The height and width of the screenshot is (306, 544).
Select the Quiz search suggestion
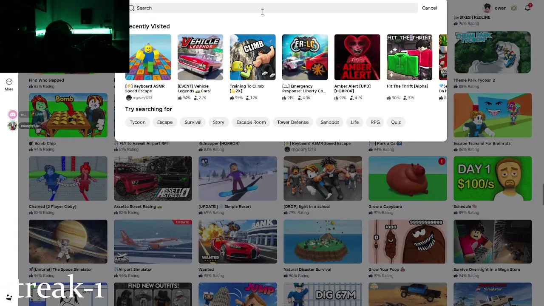point(396,122)
